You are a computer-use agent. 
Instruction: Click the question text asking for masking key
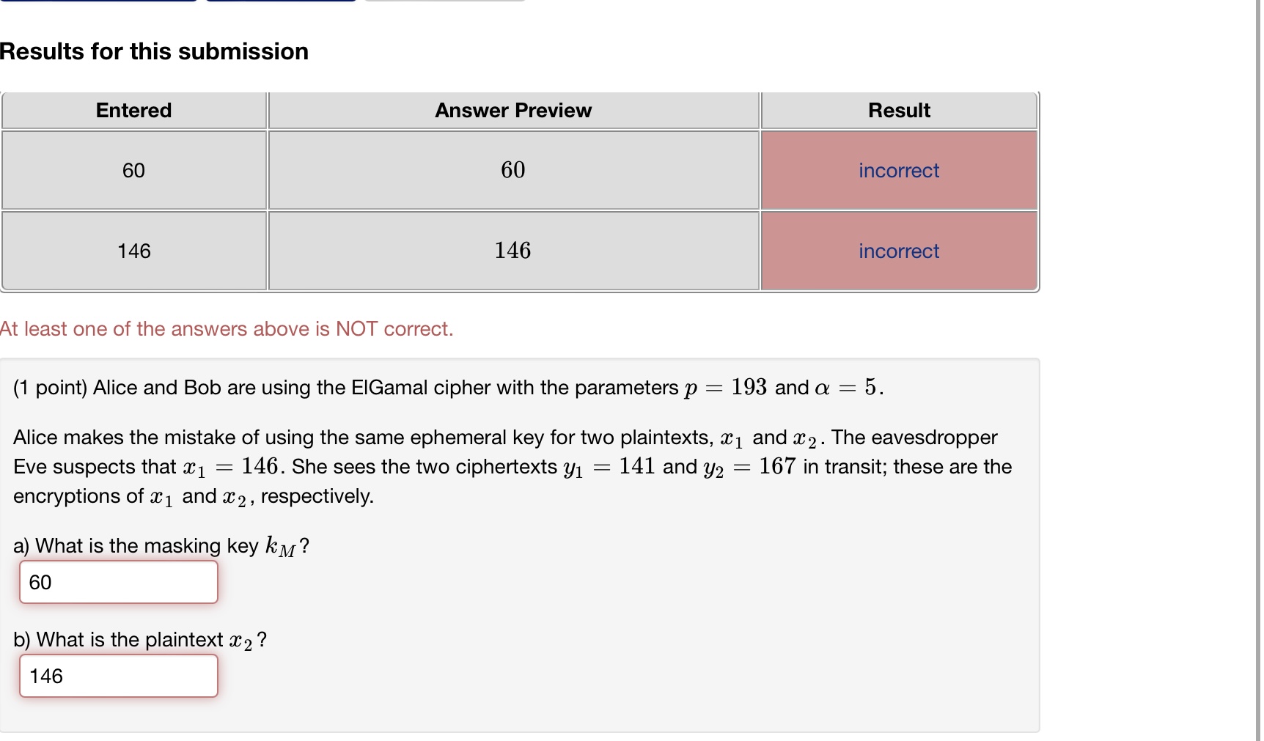160,545
